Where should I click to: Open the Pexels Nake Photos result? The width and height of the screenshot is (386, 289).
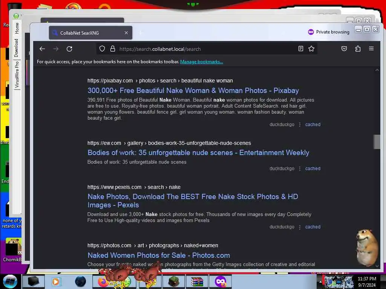coord(193,201)
